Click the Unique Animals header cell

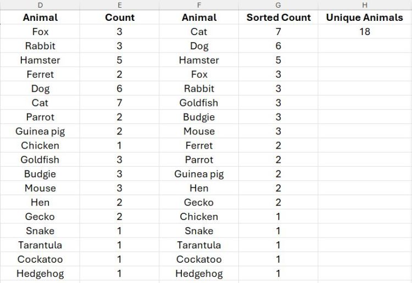tap(364, 18)
